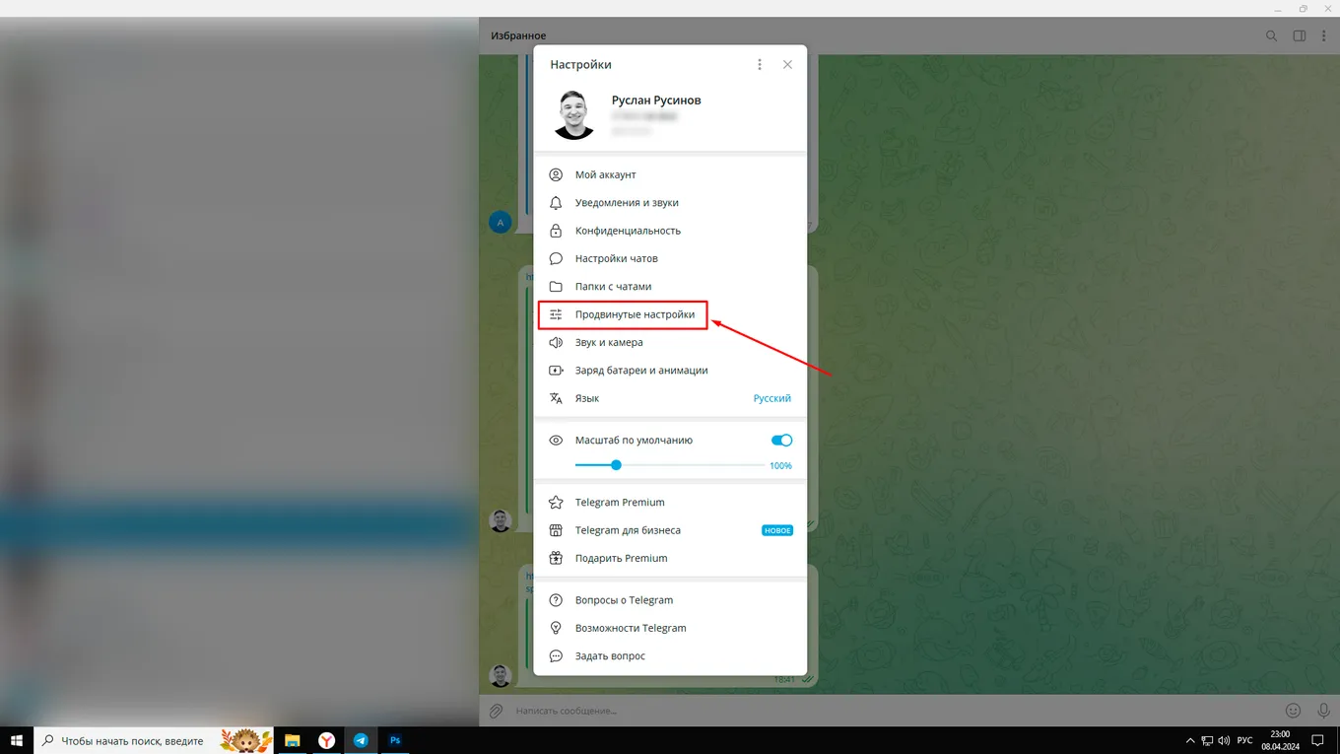Click Руслан Русинов profile photo in settings
This screenshot has width=1340, height=754.
point(574,114)
